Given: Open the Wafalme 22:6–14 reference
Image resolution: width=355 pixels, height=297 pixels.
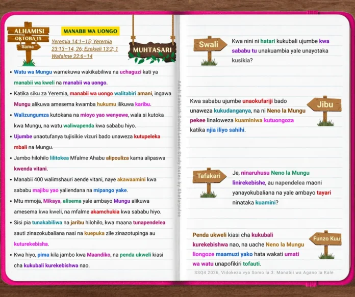Looking at the screenshot, I should [x=72, y=56].
